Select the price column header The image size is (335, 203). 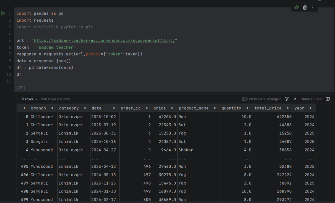160,108
